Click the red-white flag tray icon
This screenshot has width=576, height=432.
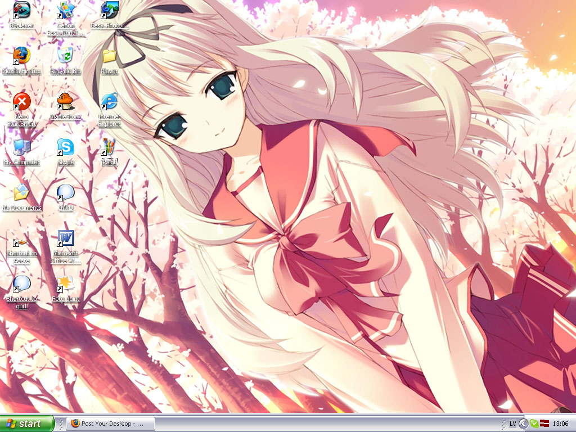[x=544, y=424]
